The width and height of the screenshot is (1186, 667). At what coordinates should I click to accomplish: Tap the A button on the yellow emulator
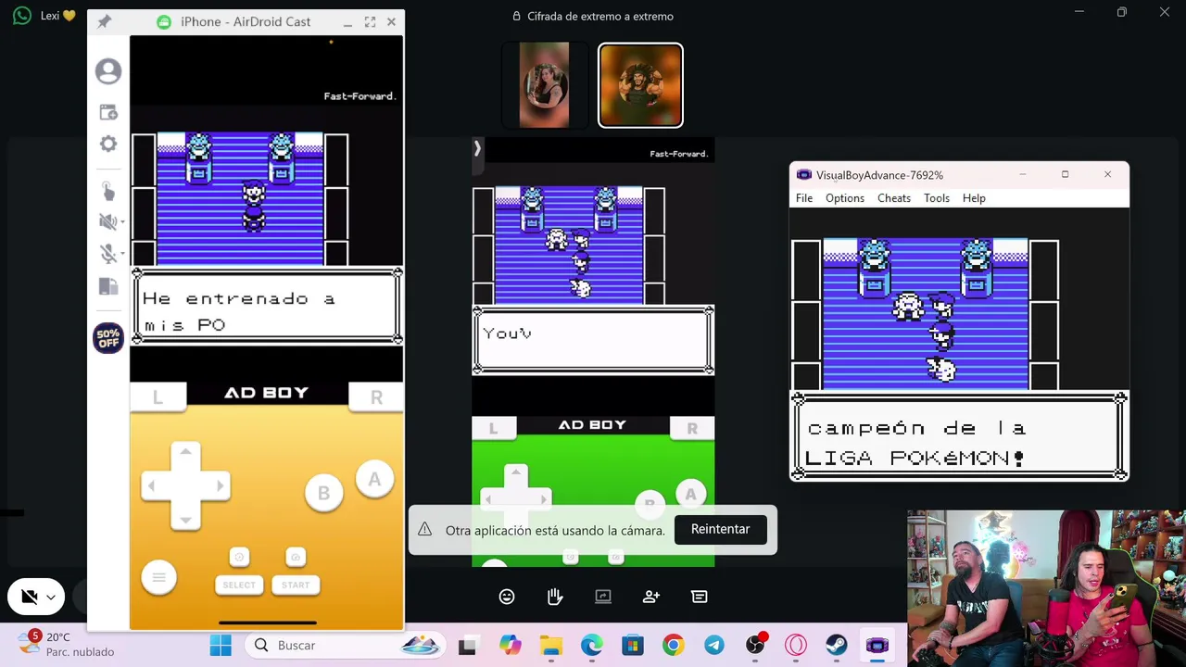tap(374, 479)
